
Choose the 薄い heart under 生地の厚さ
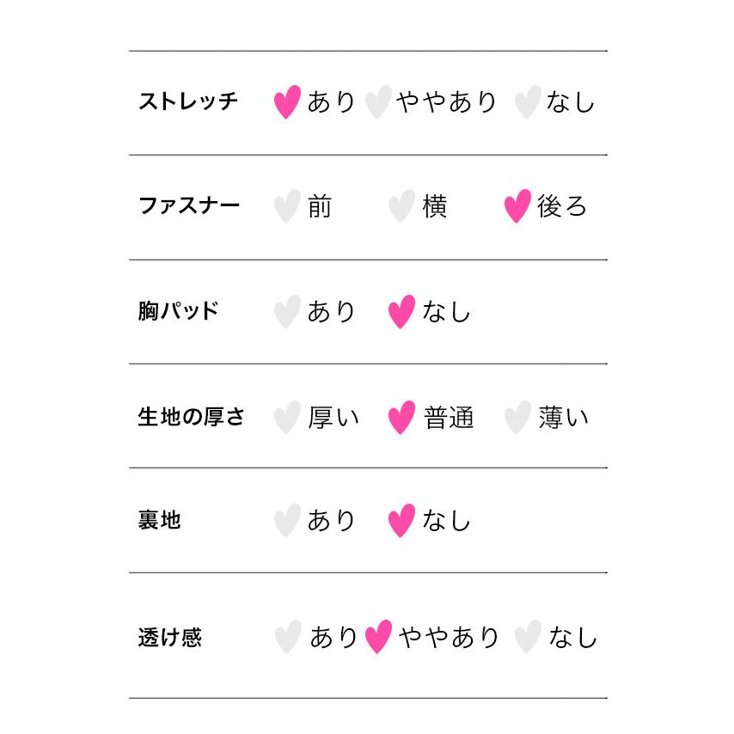click(517, 418)
